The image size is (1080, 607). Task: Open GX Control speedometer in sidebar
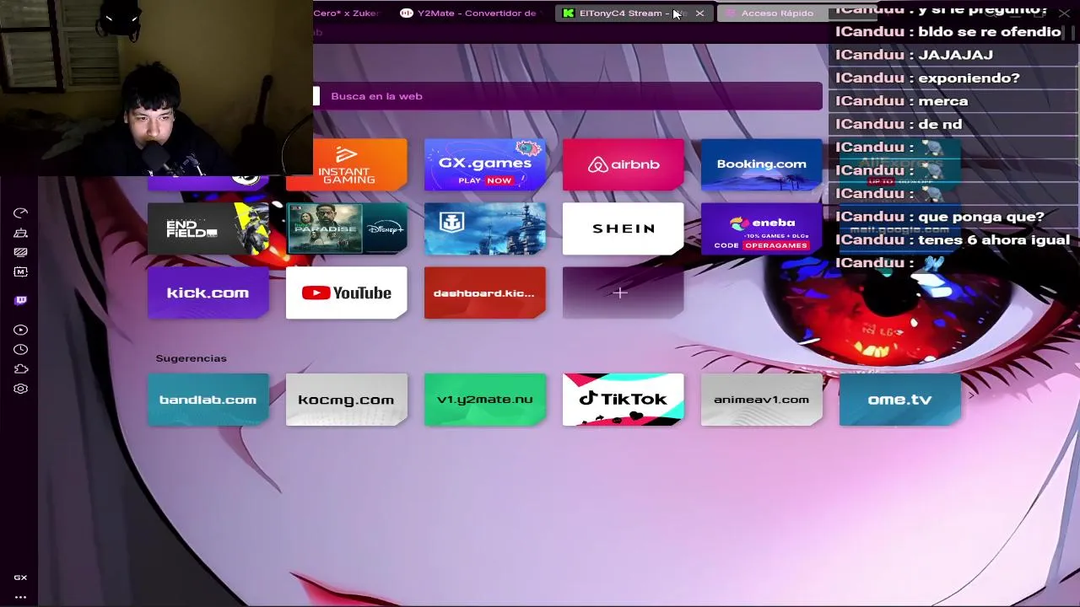pos(20,213)
